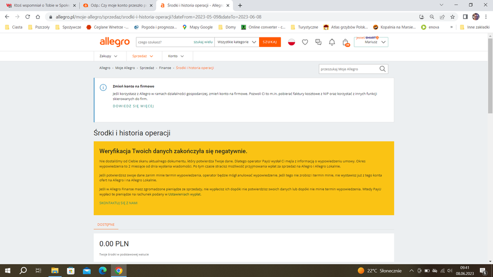Open weather widget 22°C Słonecznie

tap(379, 271)
